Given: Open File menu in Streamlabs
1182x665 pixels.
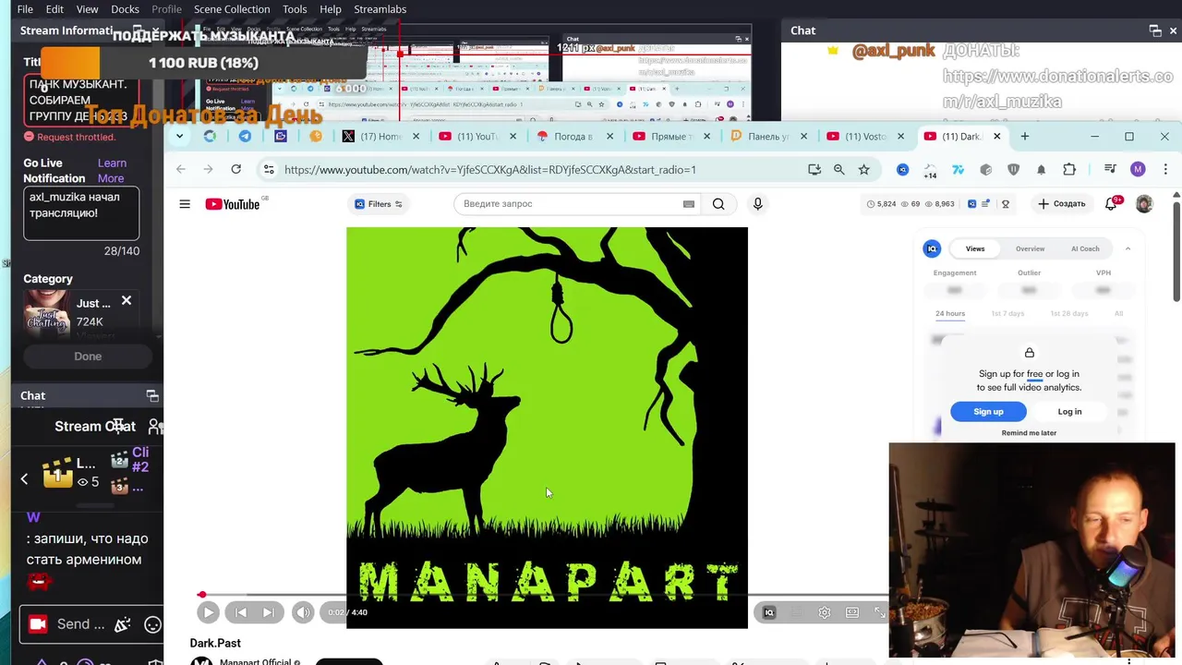Looking at the screenshot, I should pos(25,9).
